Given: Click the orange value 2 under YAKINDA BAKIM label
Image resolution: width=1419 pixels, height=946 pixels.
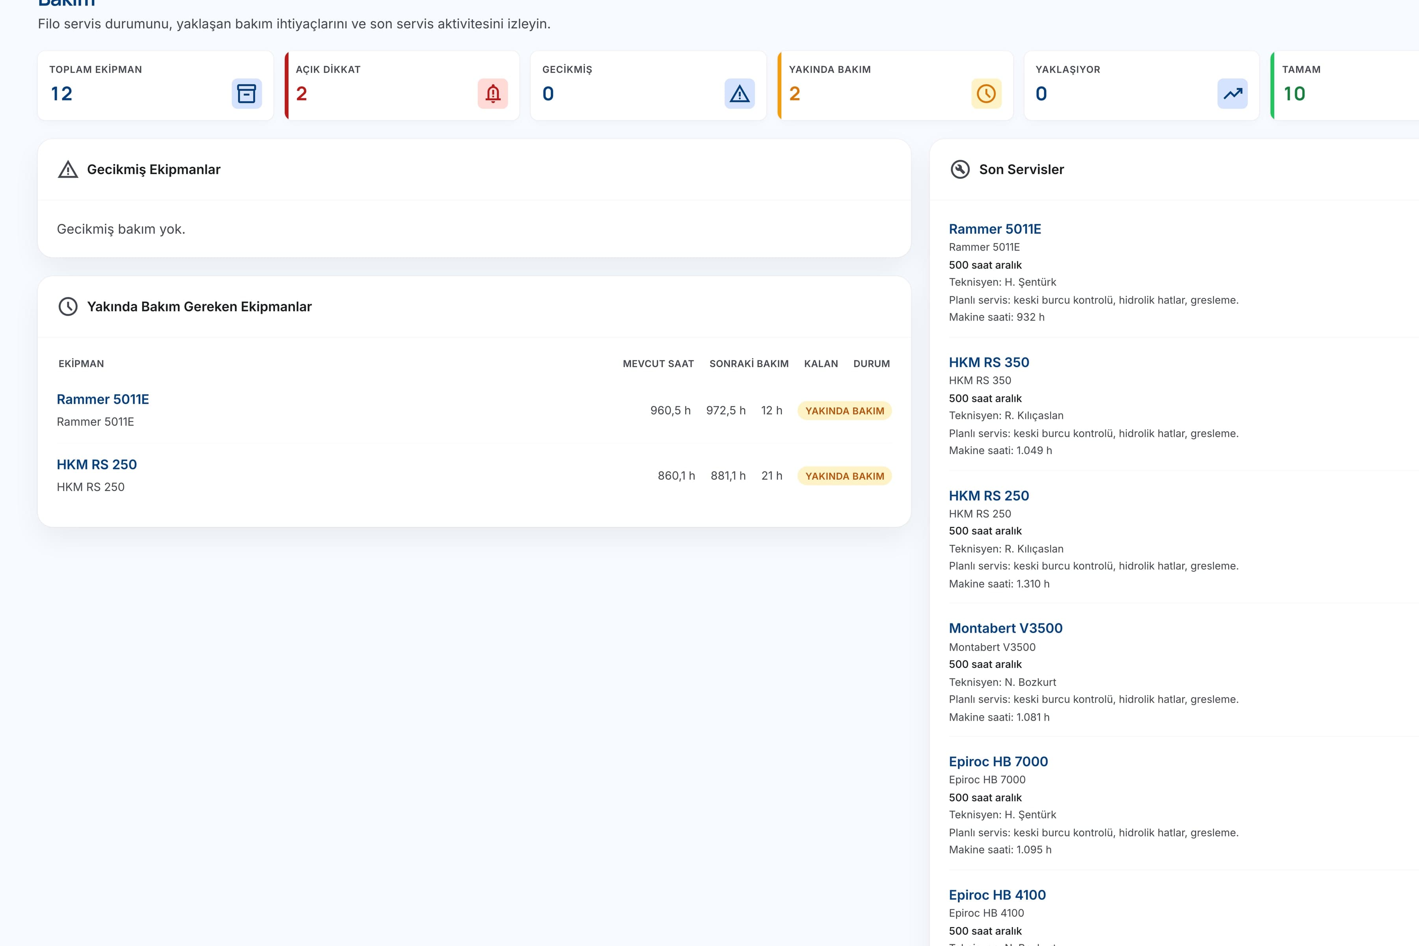Looking at the screenshot, I should point(795,93).
